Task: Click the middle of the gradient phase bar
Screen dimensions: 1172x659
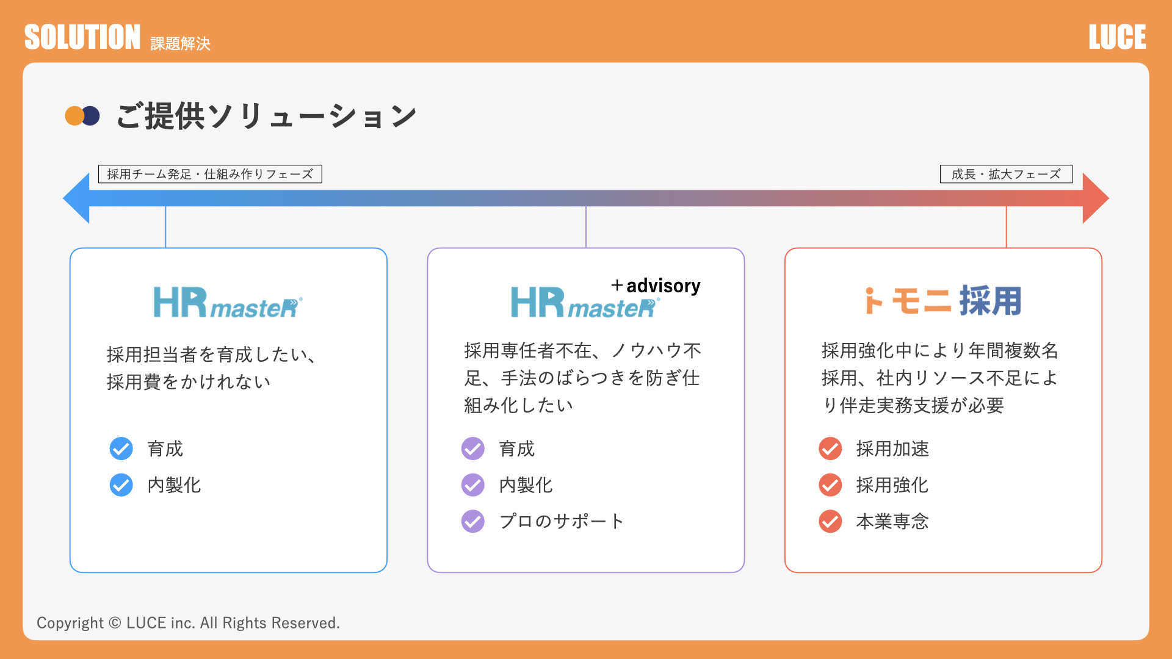Action: pos(586,198)
